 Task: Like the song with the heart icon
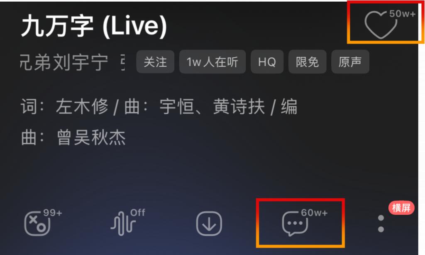(x=381, y=25)
